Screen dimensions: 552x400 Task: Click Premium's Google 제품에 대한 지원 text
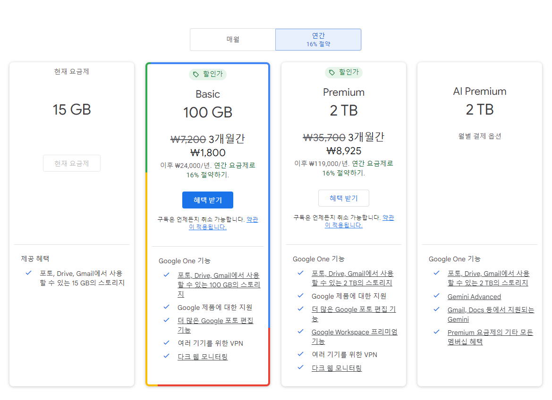349,296
